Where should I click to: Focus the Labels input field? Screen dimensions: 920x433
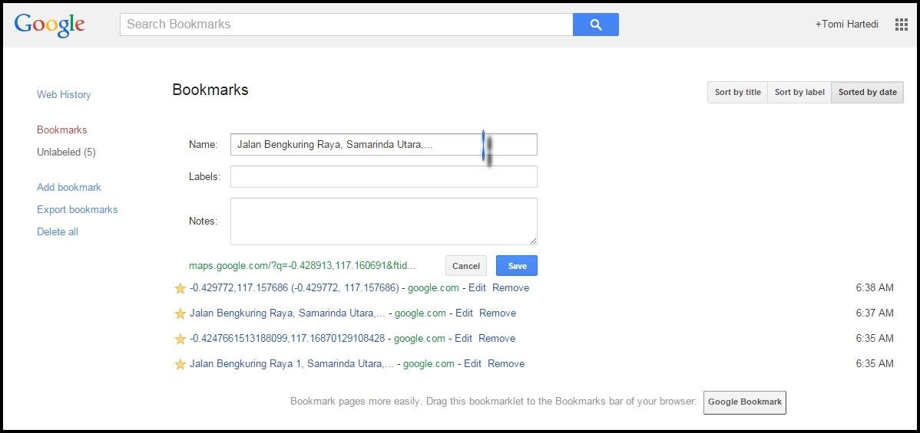point(383,177)
